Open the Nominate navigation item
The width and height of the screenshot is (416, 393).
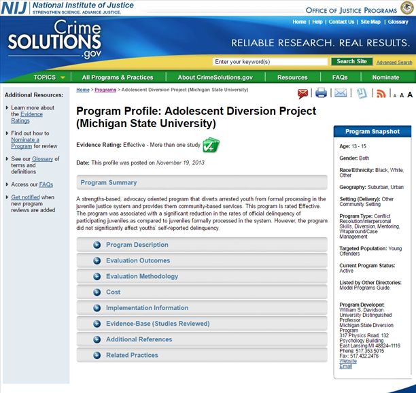(x=385, y=78)
